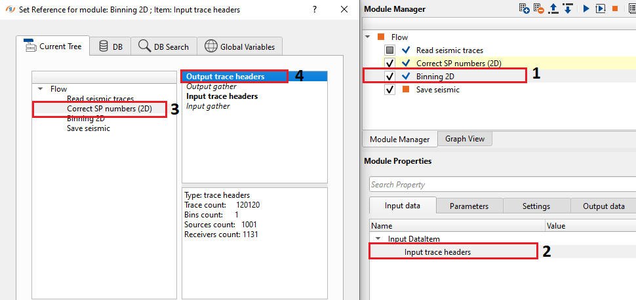
Task: Disable the Save seismic module checkbox
Action: pyautogui.click(x=390, y=90)
